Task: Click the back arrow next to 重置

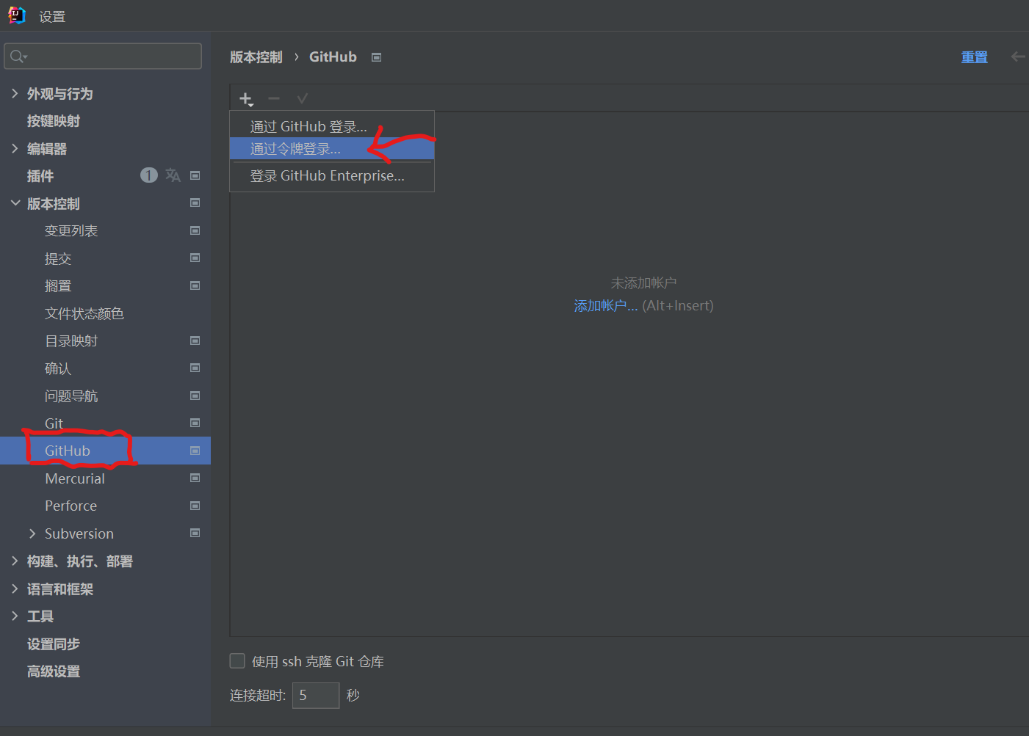Action: 1018,57
